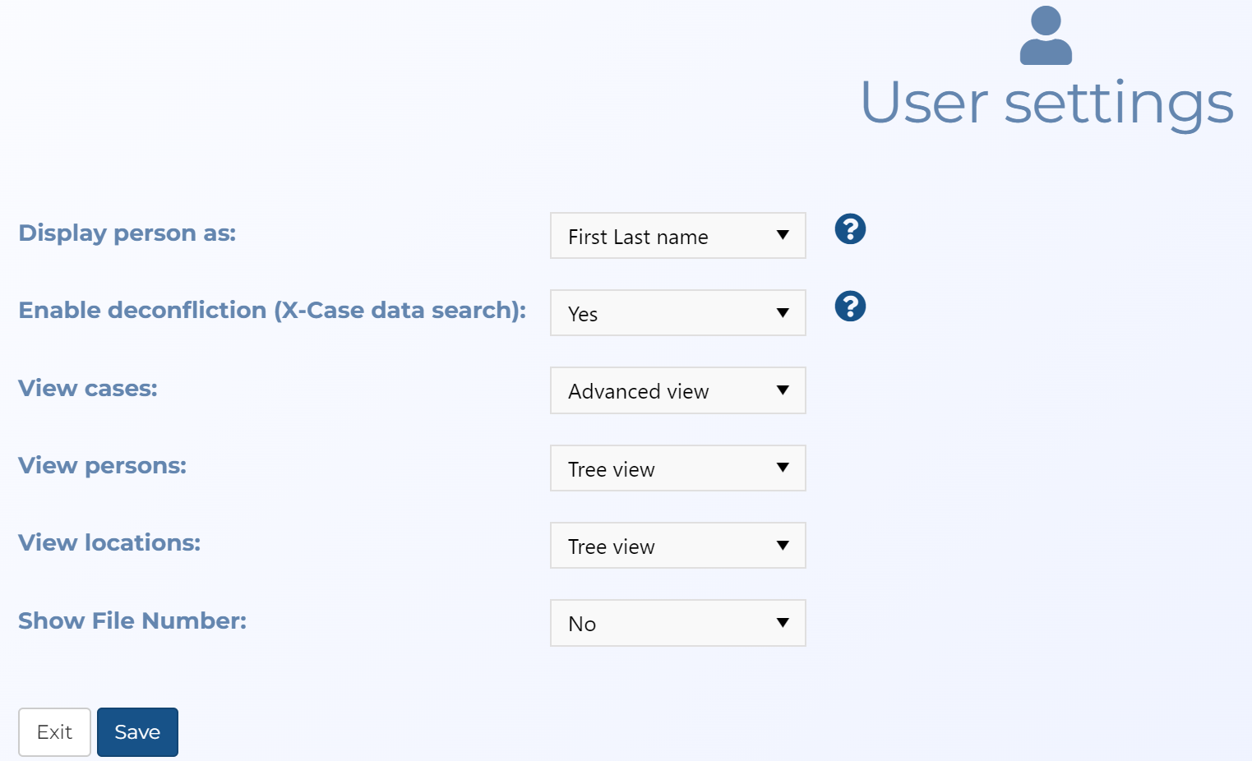This screenshot has height=761, width=1252.
Task: Select the 'View cases:' label
Action: coord(88,388)
